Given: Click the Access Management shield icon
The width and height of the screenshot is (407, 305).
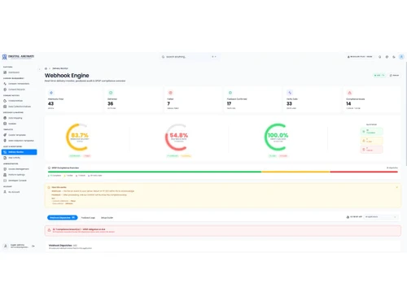Looking at the screenshot, I should coord(5,169).
